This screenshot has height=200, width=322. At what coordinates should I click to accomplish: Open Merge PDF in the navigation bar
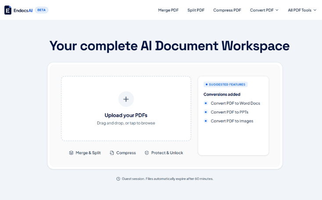[168, 10]
